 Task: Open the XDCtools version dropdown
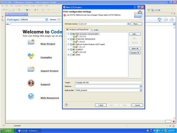128,24
